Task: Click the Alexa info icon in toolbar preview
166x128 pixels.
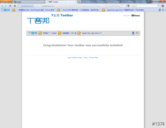Action: click(x=133, y=33)
